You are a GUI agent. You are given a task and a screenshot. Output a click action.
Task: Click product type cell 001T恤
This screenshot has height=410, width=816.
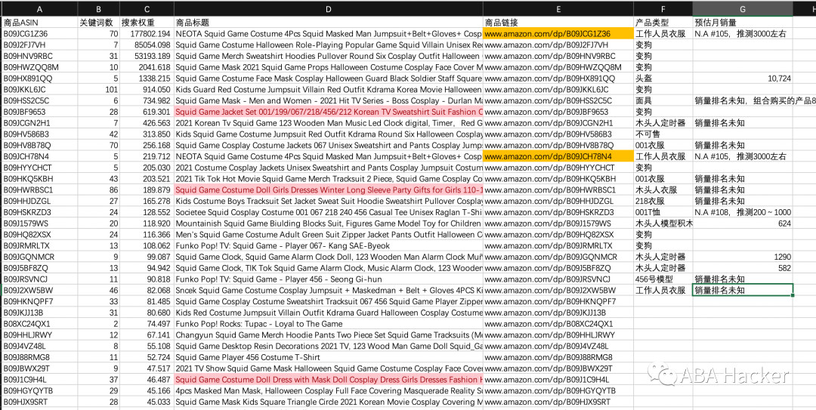click(663, 212)
